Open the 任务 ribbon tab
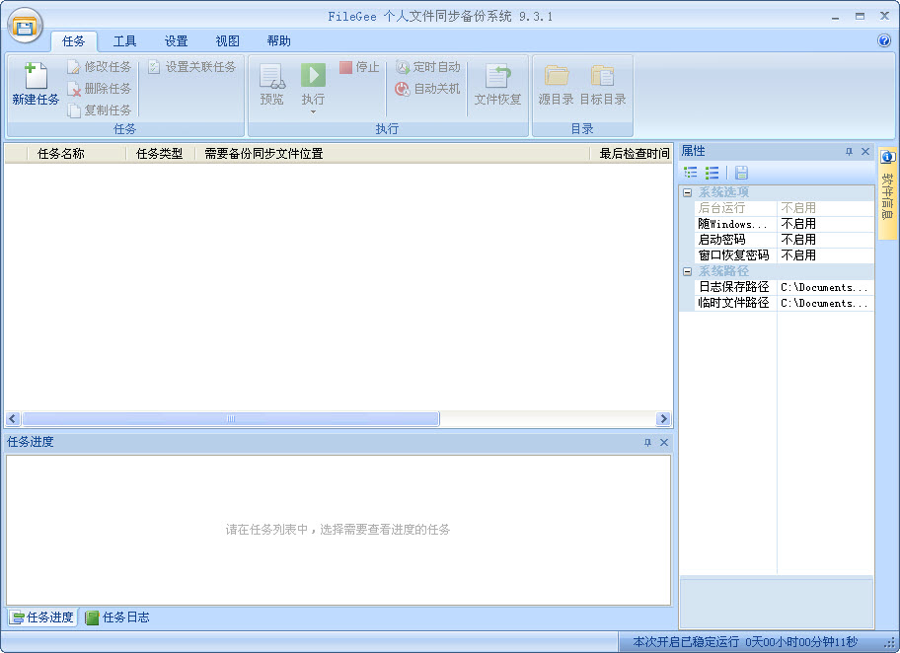The width and height of the screenshot is (900, 653). [x=73, y=41]
